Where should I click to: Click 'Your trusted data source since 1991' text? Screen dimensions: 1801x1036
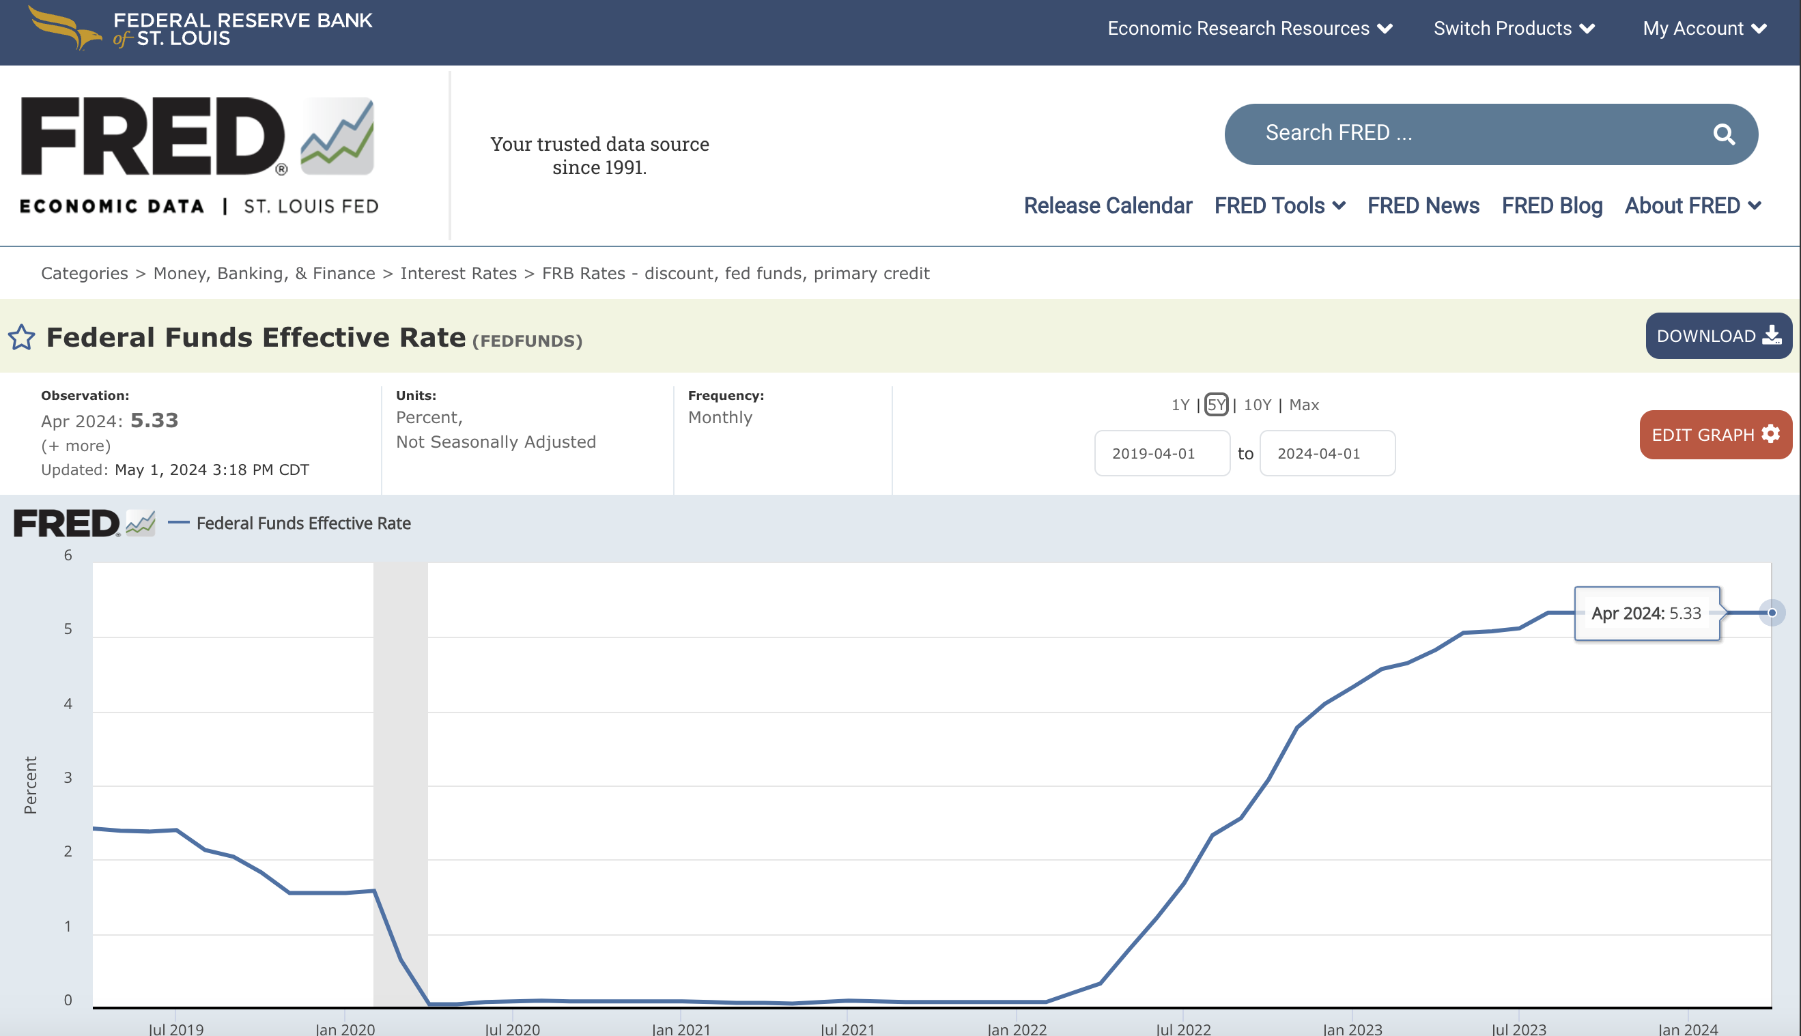pyautogui.click(x=600, y=155)
